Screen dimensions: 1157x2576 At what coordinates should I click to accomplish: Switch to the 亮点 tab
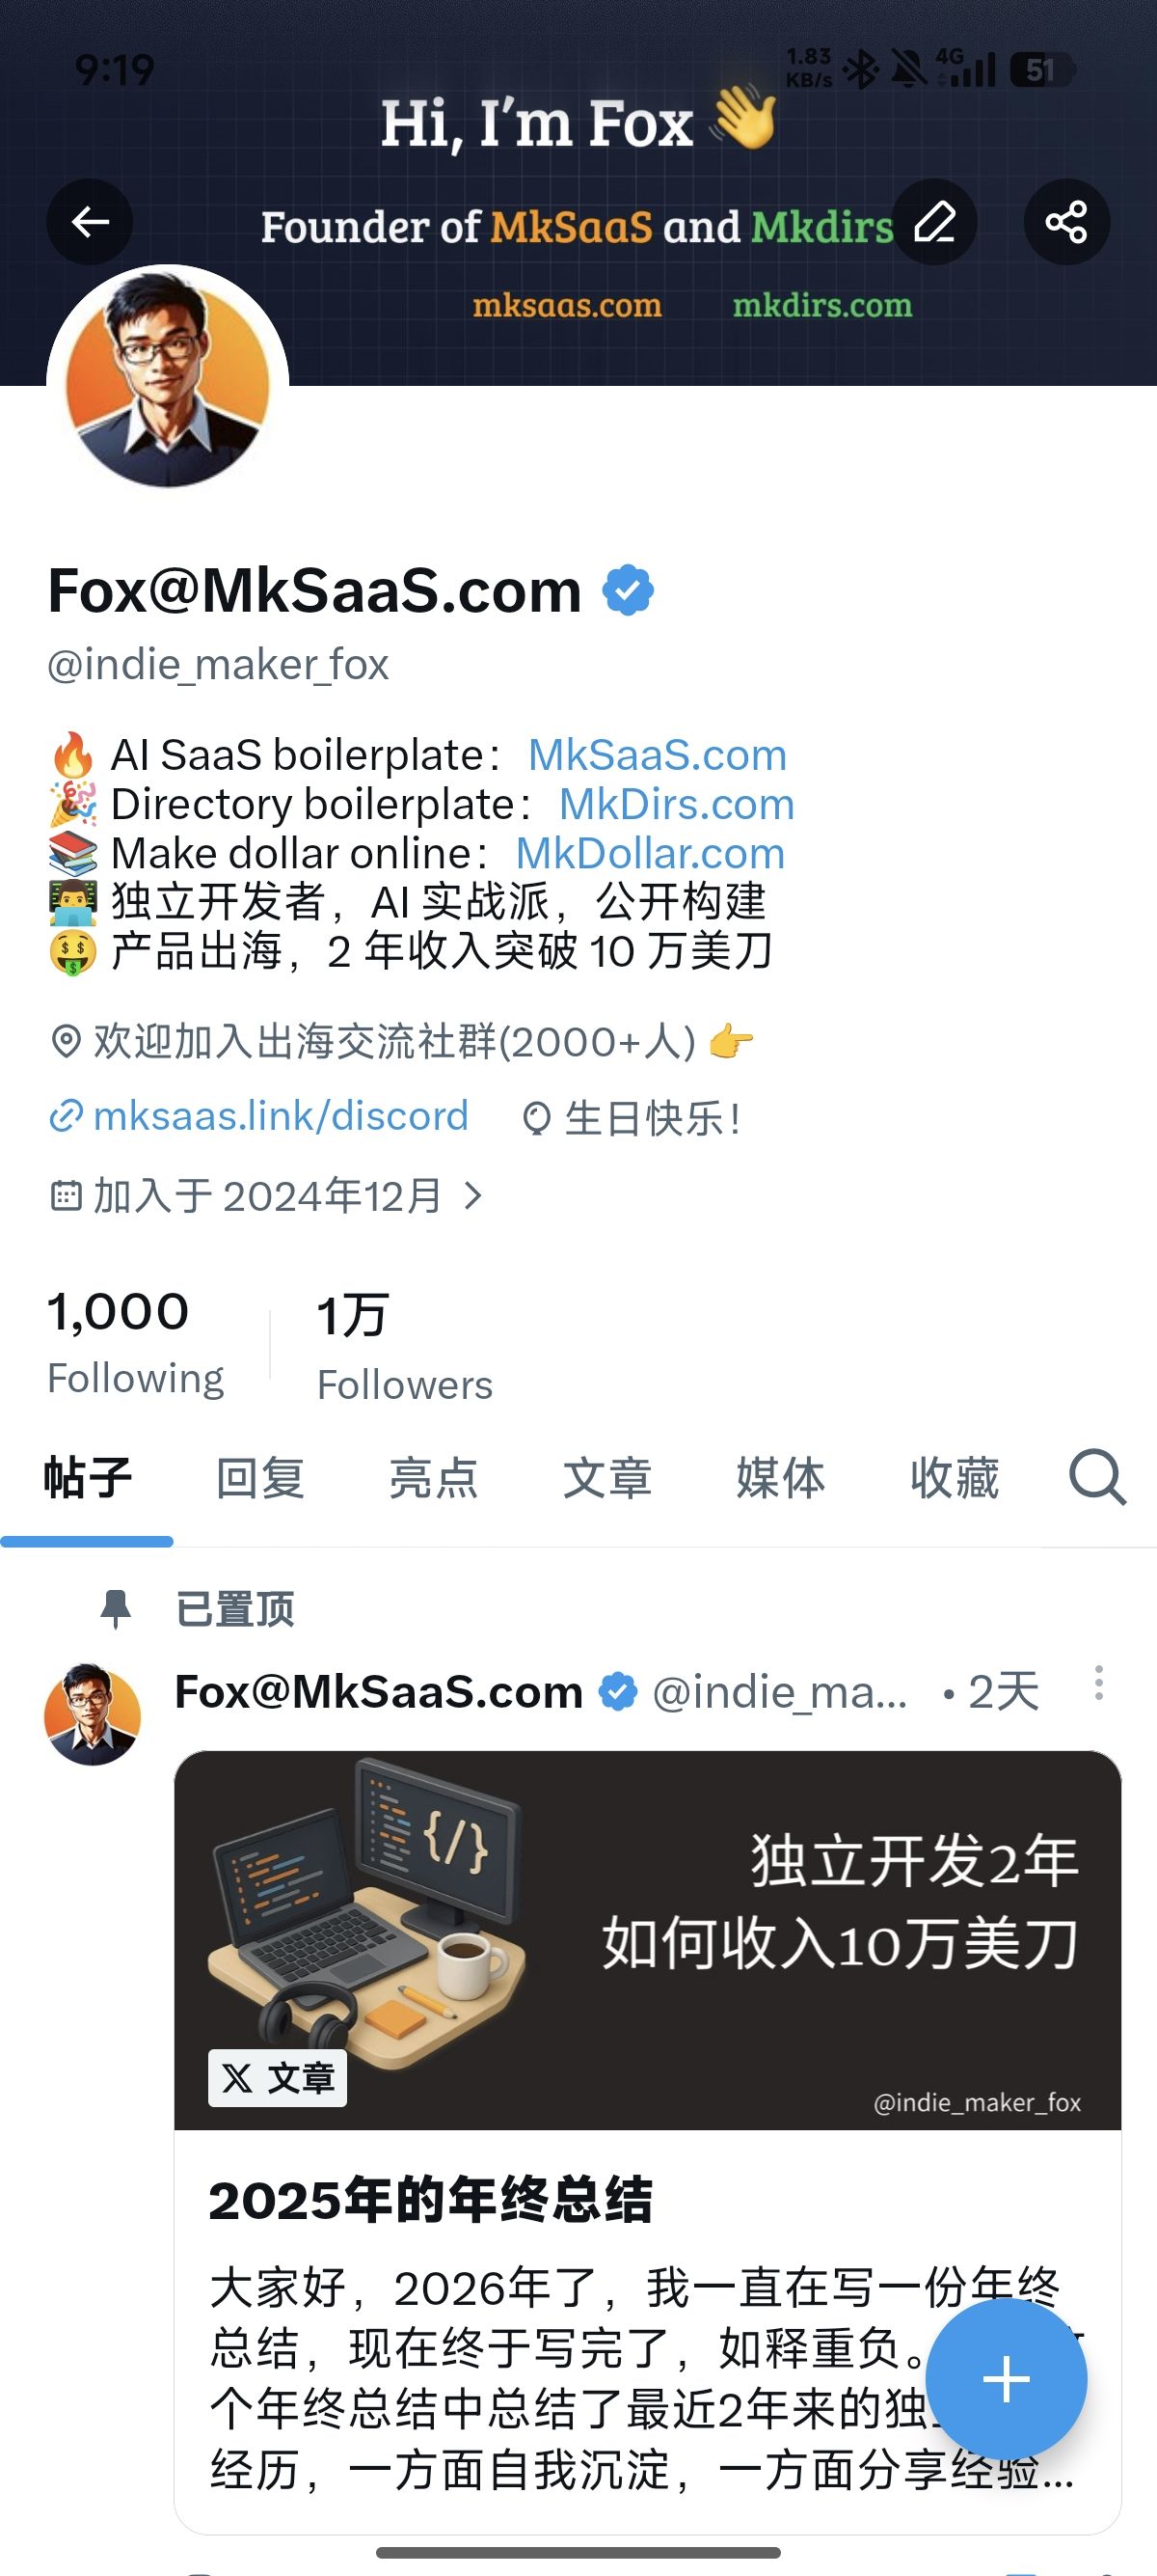[x=434, y=1478]
